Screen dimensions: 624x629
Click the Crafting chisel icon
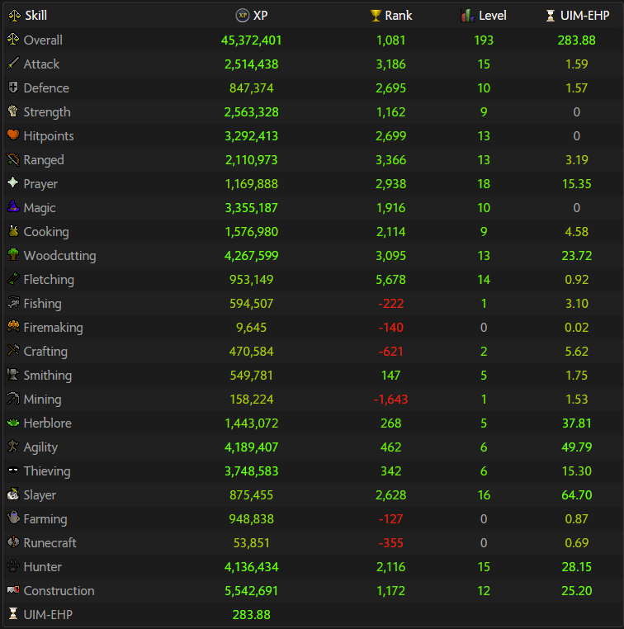pyautogui.click(x=13, y=351)
